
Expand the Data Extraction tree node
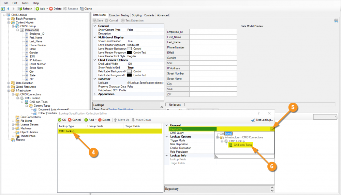(9, 83)
